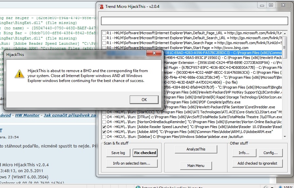
Task: Click the warning triangle icon in dialog
Action: pyautogui.click(x=19, y=74)
